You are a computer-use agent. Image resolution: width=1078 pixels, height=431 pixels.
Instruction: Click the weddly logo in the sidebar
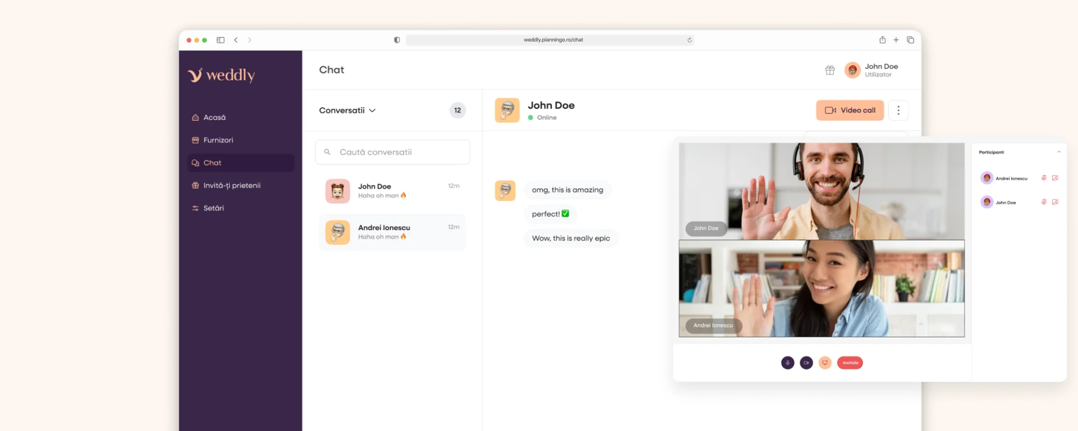coord(221,75)
